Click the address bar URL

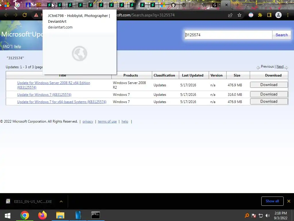145,15
